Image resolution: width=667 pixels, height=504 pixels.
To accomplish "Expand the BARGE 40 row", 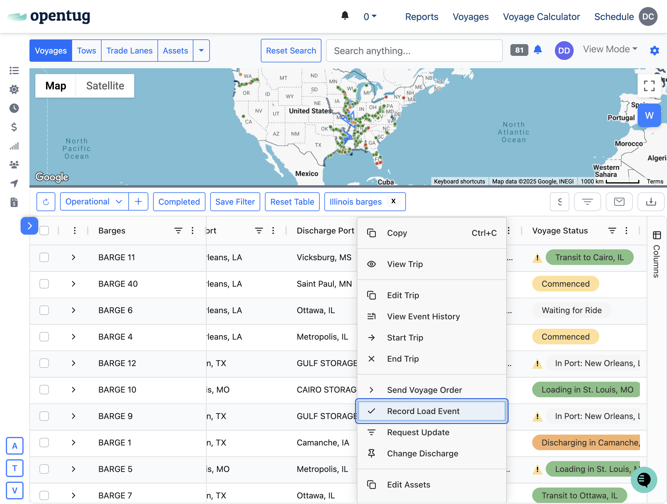I will [74, 284].
